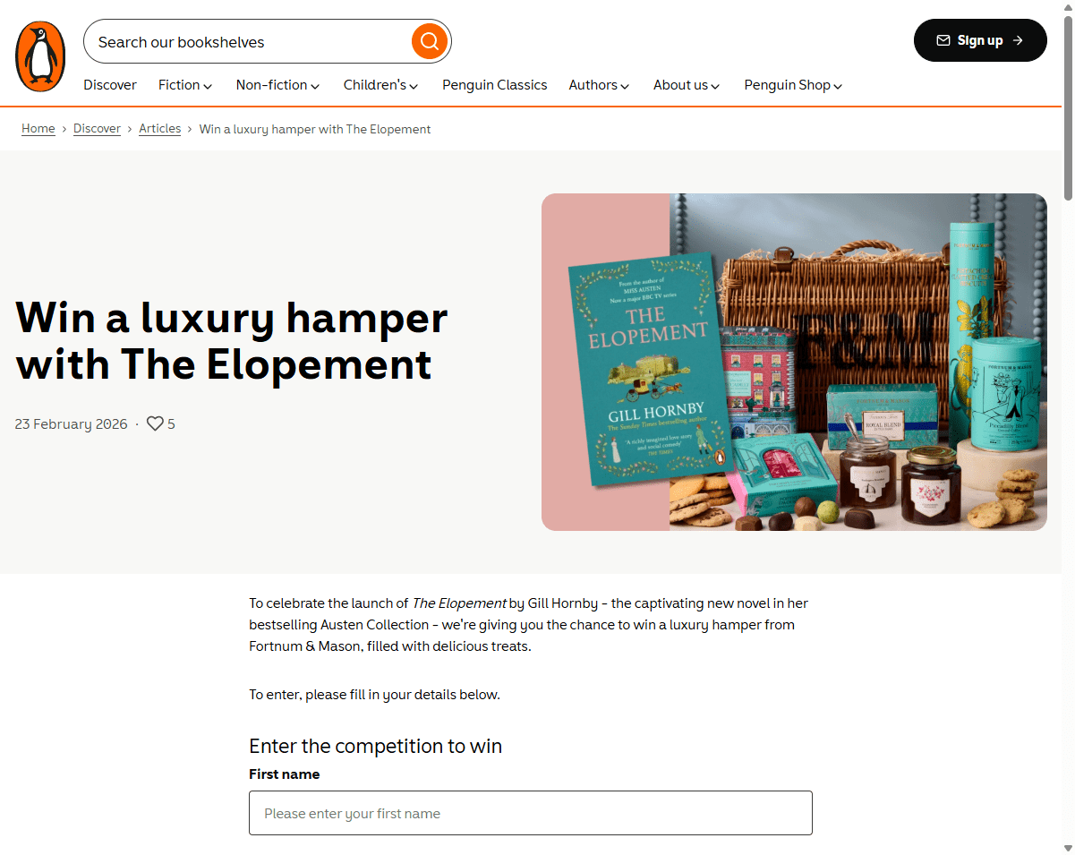Click the Discover breadcrumb link

coord(97,129)
